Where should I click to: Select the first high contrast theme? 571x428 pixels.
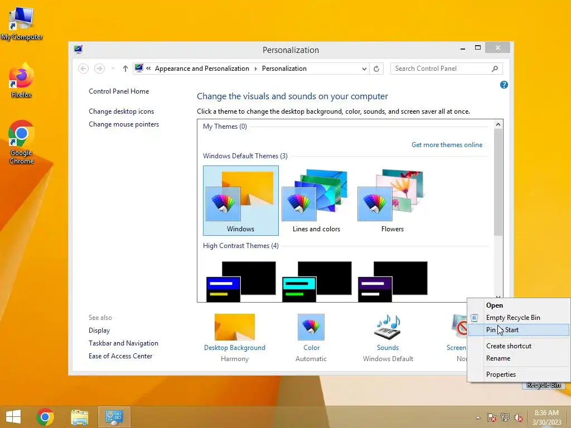point(241,281)
